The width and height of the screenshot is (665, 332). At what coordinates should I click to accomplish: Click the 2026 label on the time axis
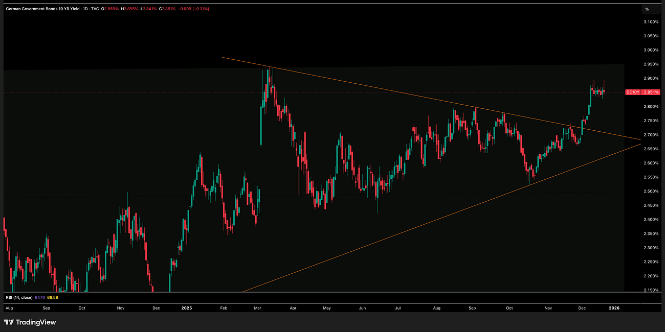pyautogui.click(x=614, y=308)
